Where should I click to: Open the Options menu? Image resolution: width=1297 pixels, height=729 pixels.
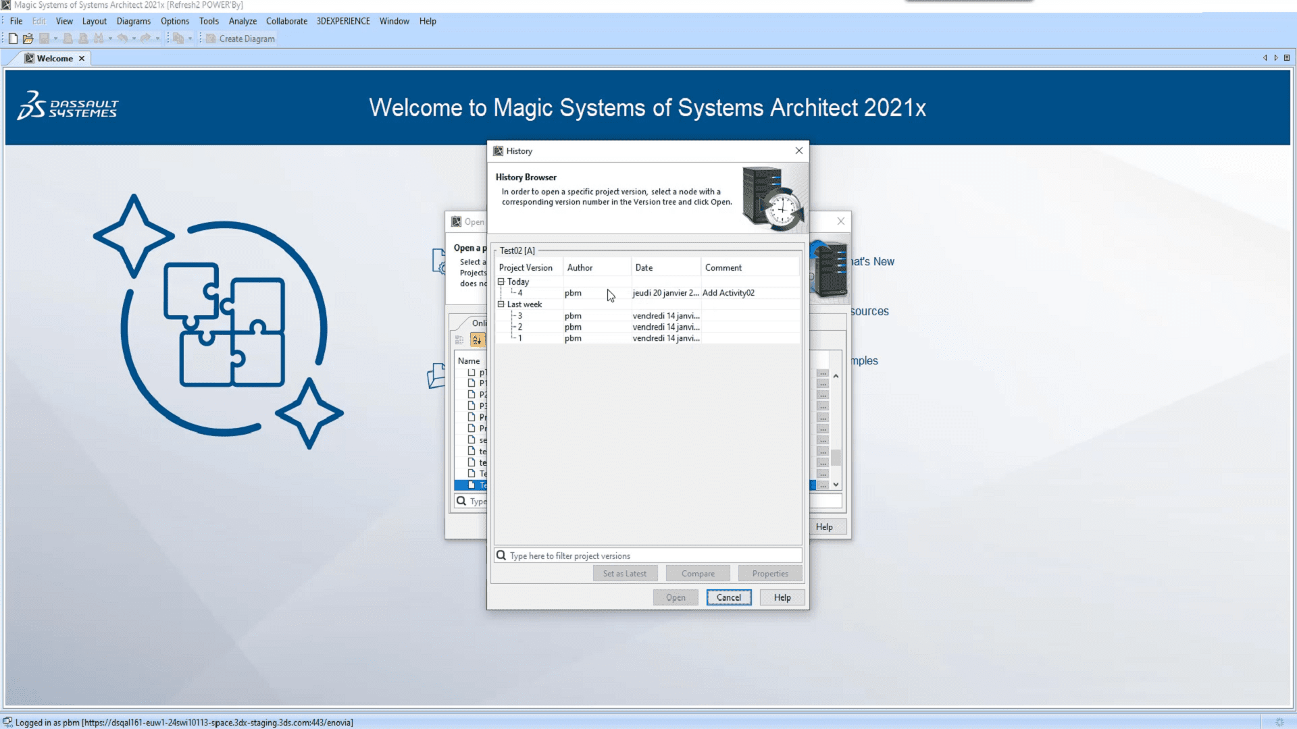[x=175, y=21]
